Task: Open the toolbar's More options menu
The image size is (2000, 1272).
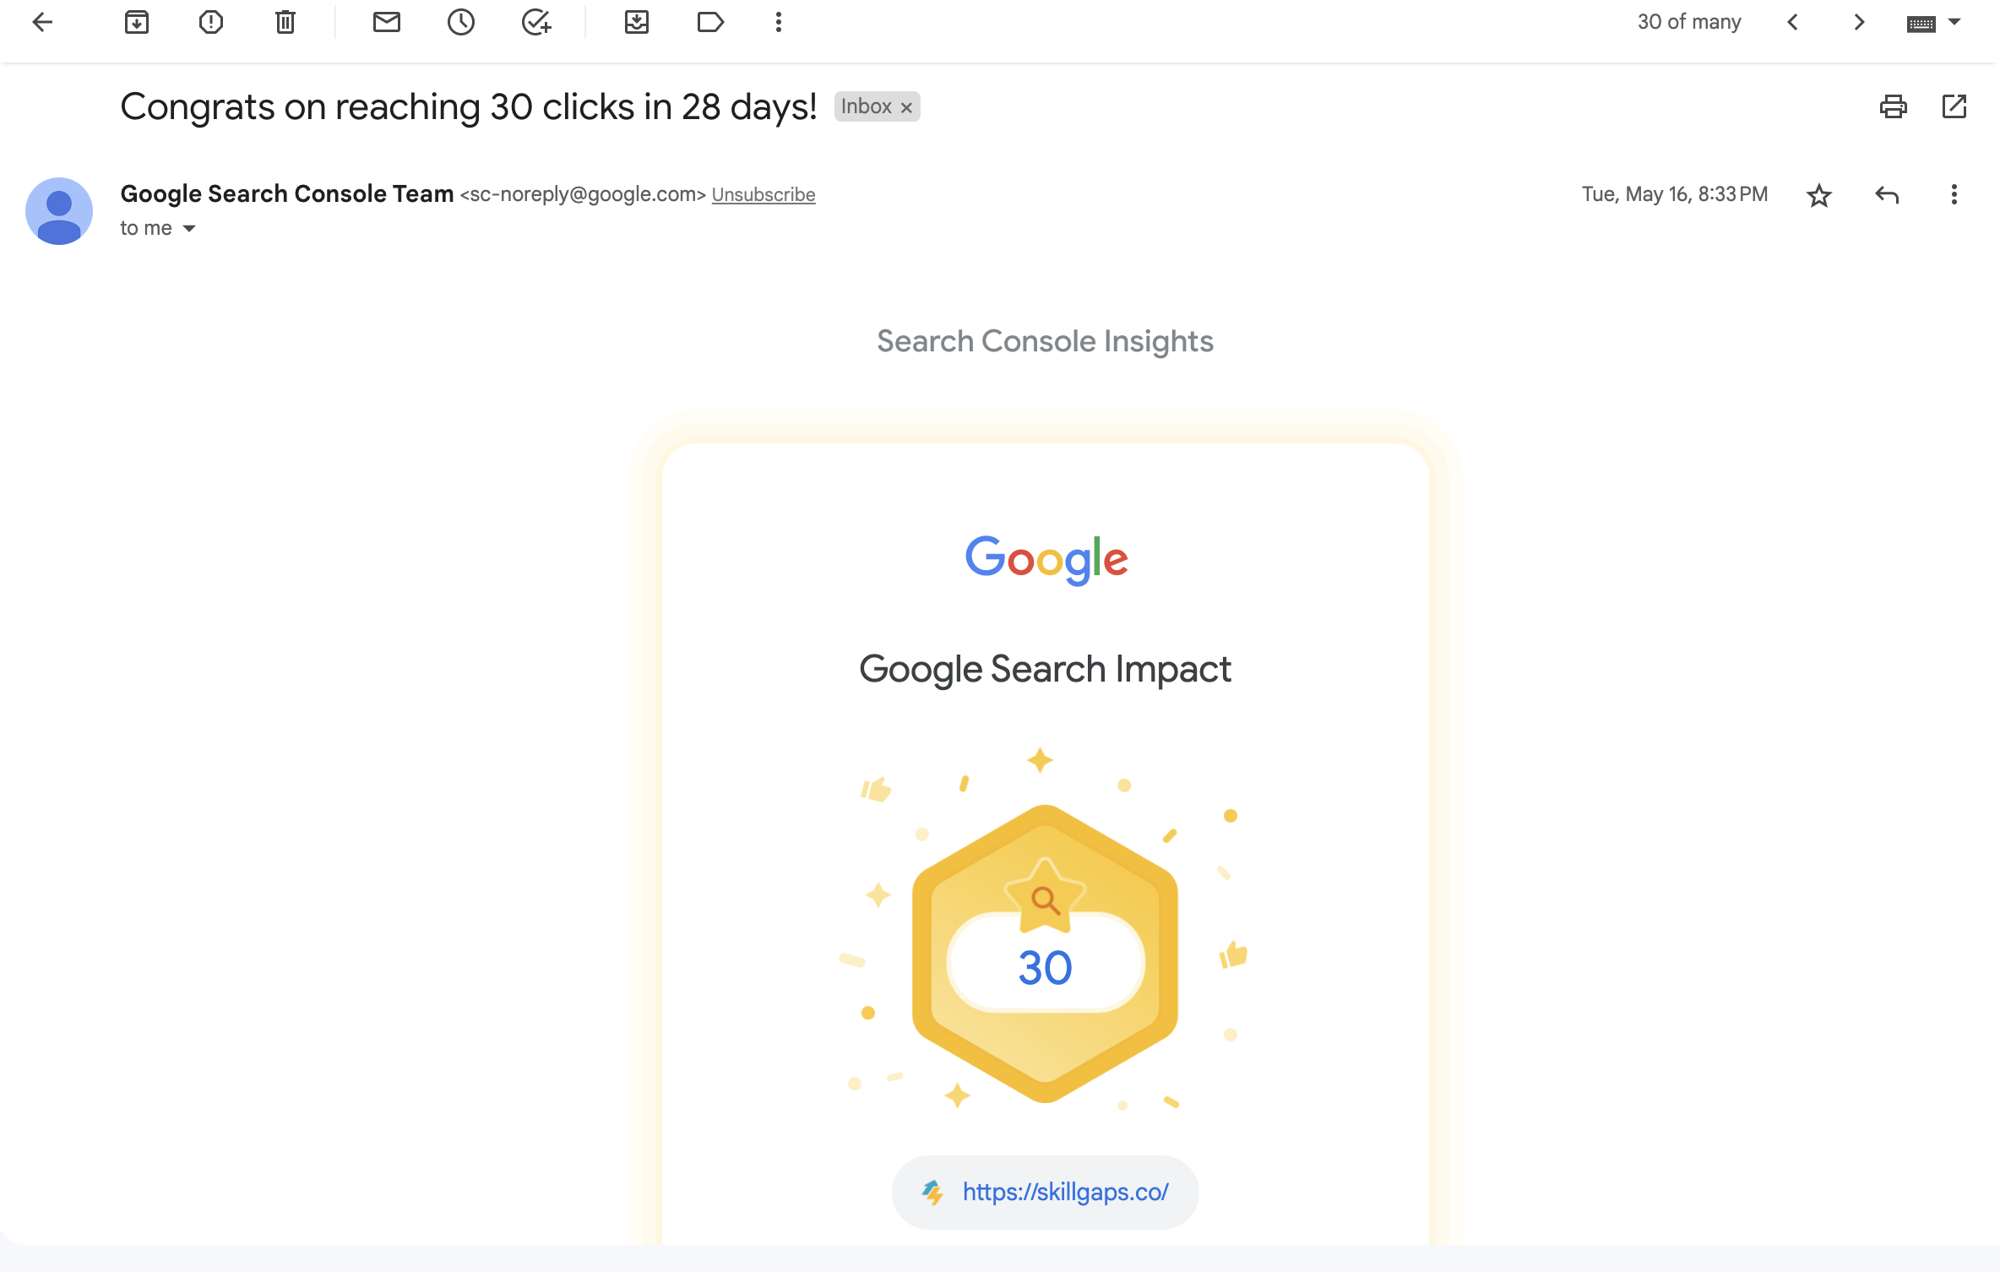Action: coord(779,23)
